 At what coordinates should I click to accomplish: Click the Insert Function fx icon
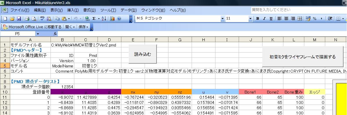click(55, 34)
